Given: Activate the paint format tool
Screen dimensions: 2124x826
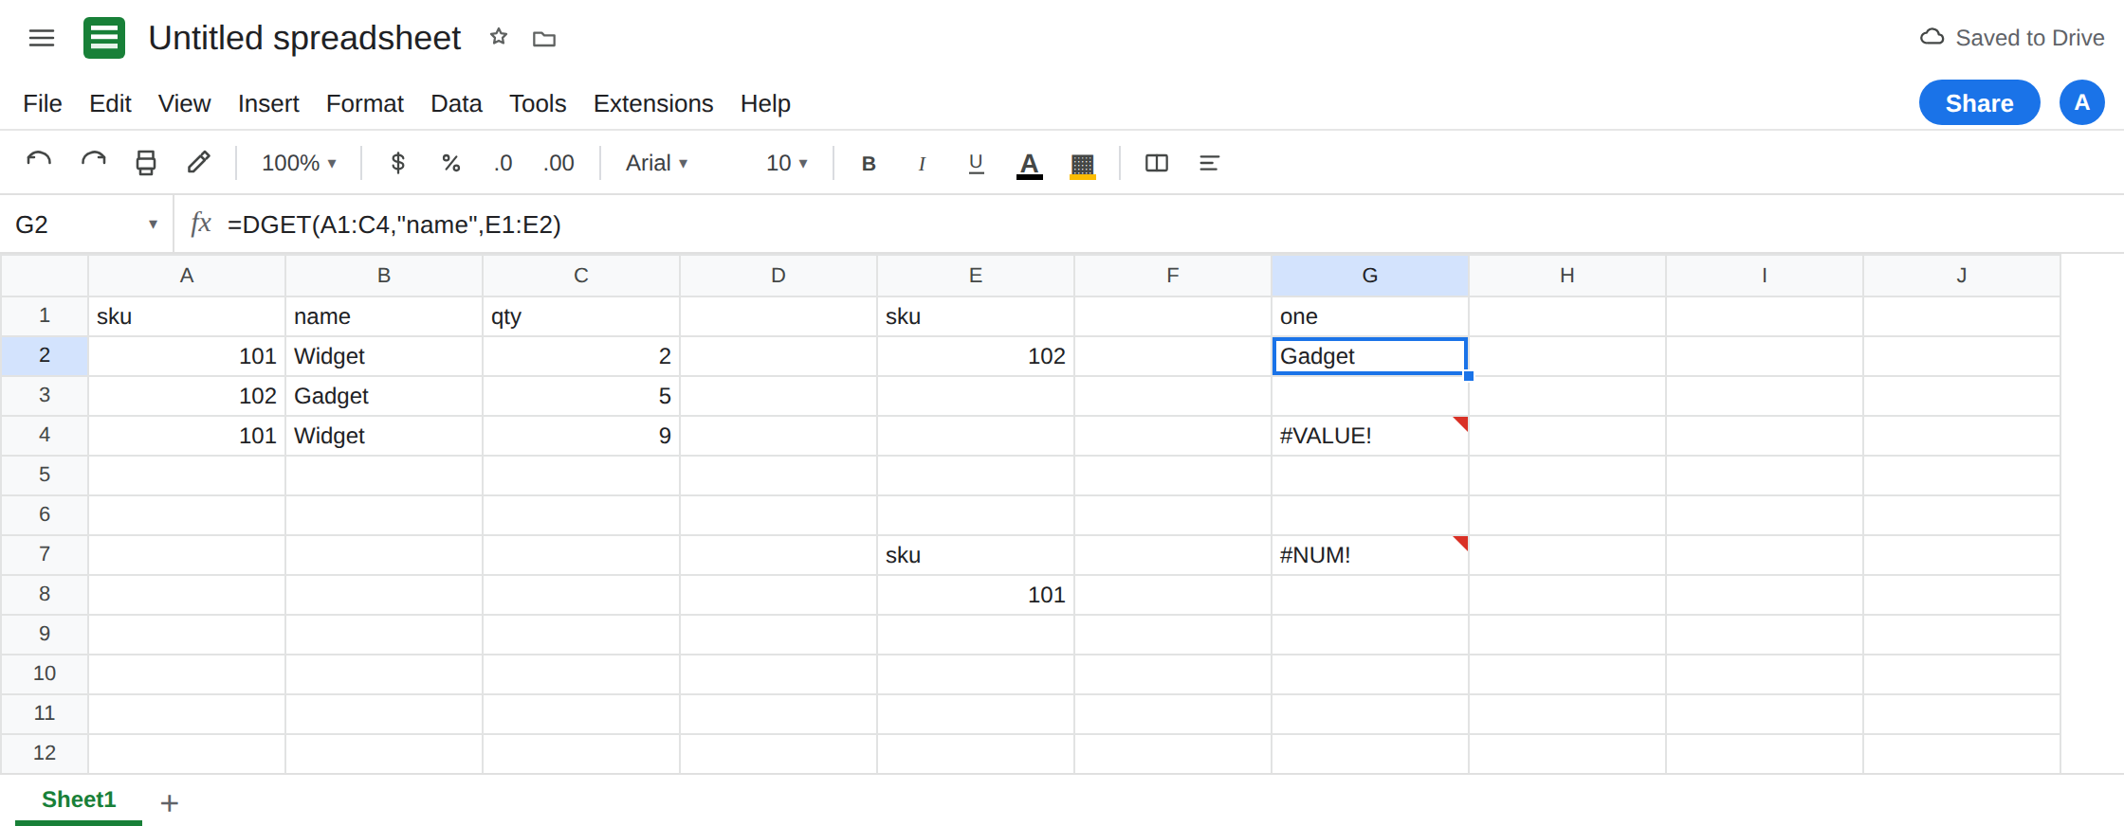Looking at the screenshot, I should [198, 163].
